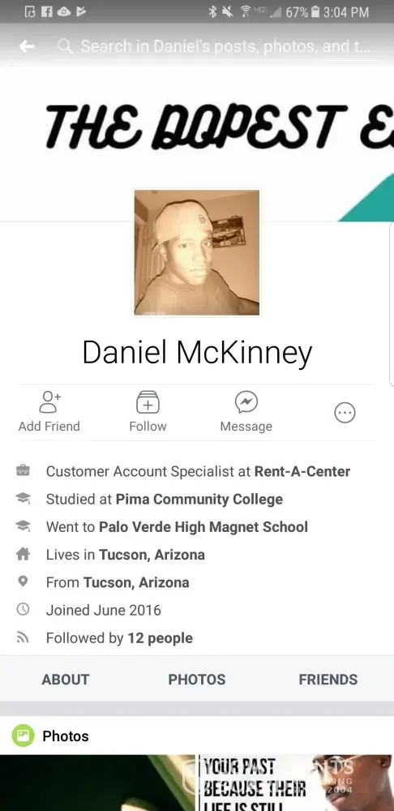Screen dimensions: 394x811
Task: Open the "YOUR PAST" quote photo thumbnail
Action: (x=296, y=783)
